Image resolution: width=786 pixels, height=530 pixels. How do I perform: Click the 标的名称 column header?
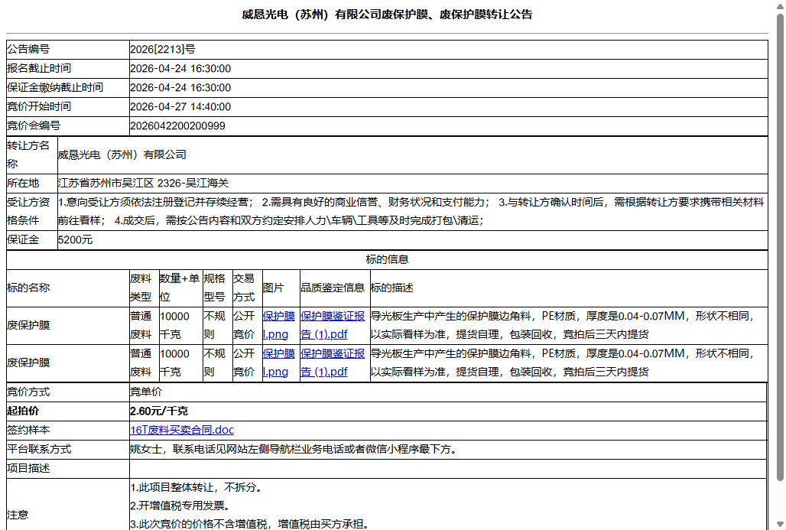pyautogui.click(x=68, y=288)
